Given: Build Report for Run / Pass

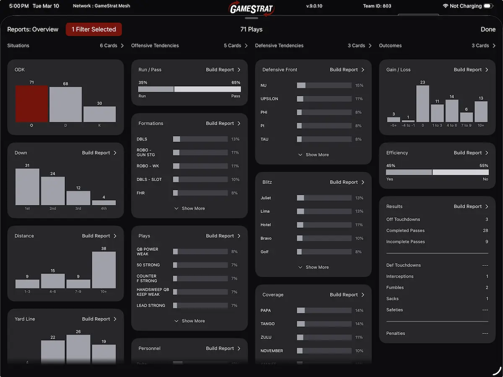Looking at the screenshot, I should (223, 70).
